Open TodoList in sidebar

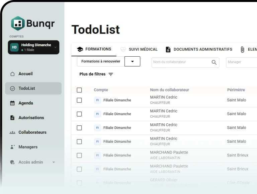[33, 88]
